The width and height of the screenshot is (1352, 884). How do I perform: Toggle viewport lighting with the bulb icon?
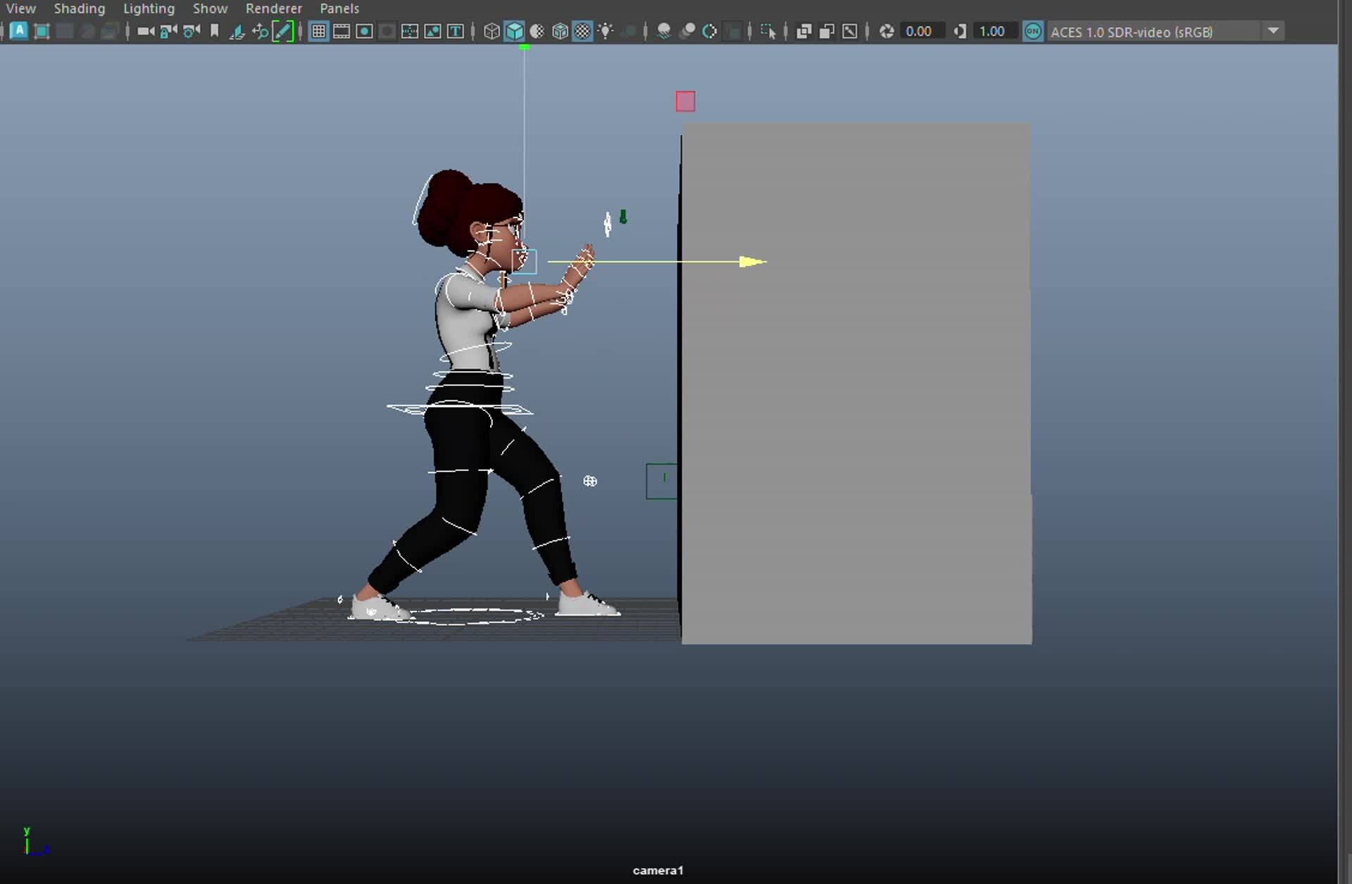point(606,31)
